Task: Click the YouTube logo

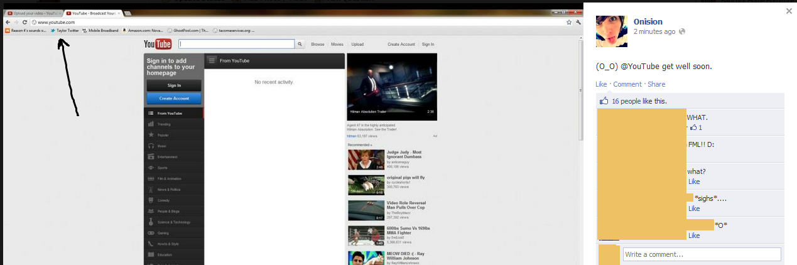Action: tap(158, 44)
